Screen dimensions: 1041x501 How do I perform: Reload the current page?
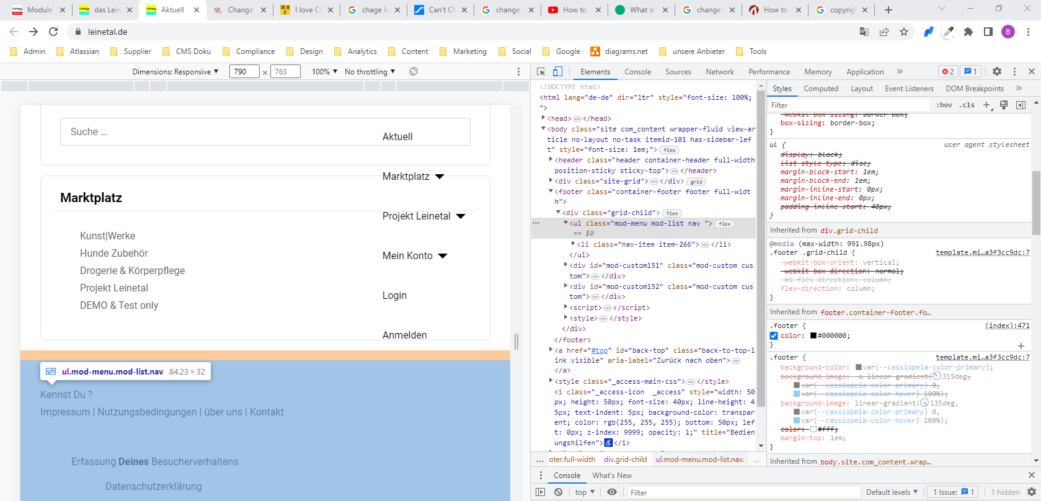53,32
